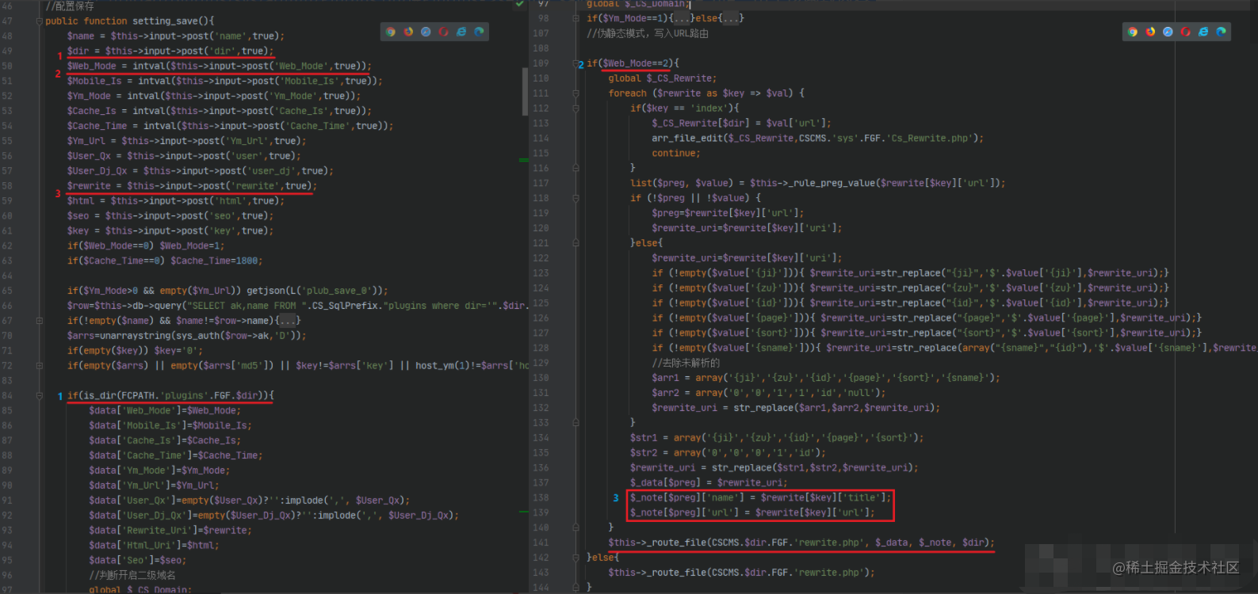Click the list($preg, $value) line

[x=817, y=184]
